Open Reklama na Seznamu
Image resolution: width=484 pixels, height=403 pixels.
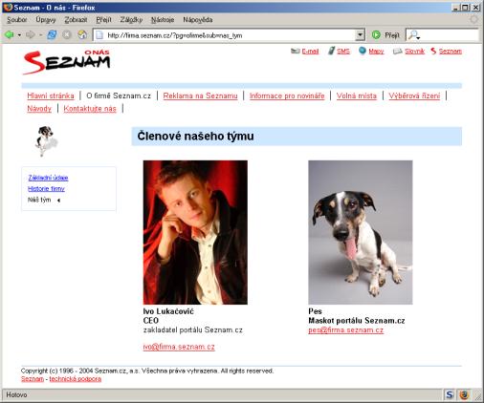[x=200, y=95]
